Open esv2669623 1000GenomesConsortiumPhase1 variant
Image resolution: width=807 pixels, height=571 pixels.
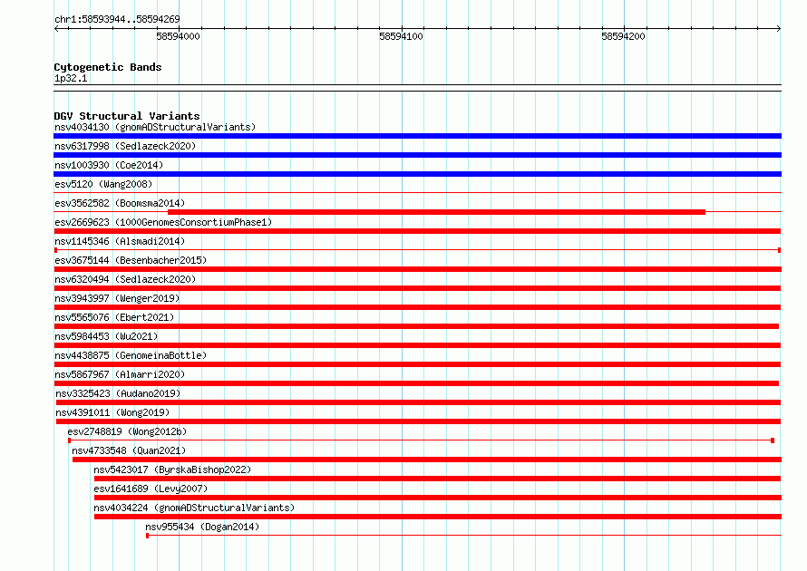[163, 222]
